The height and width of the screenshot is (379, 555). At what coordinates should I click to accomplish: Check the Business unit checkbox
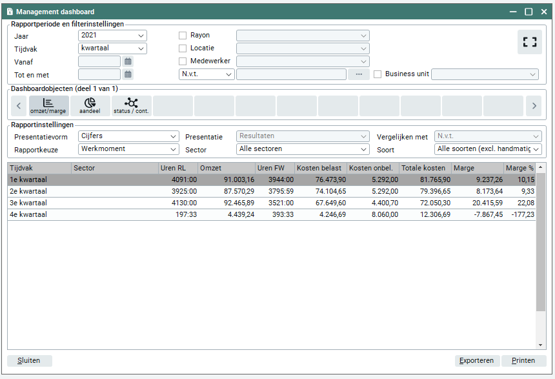click(x=378, y=74)
